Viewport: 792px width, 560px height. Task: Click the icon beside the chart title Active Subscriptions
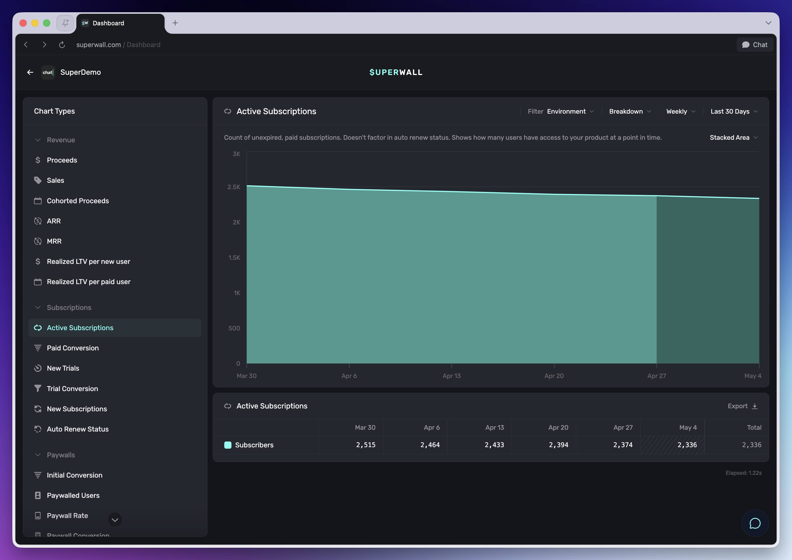coord(228,111)
